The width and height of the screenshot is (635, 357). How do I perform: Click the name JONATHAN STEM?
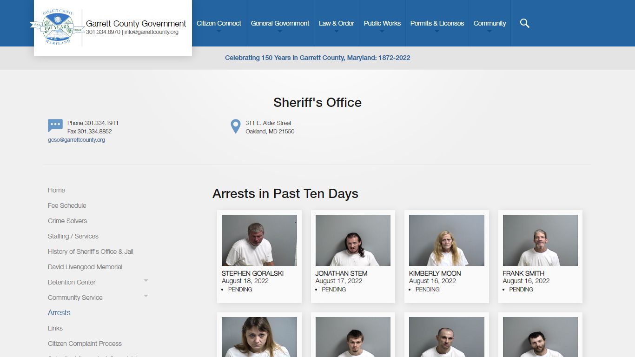coord(341,273)
